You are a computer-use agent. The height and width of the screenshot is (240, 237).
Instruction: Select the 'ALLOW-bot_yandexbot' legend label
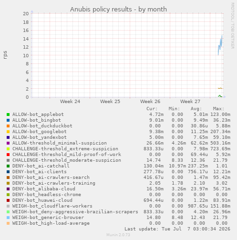pyautogui.click(x=40, y=137)
